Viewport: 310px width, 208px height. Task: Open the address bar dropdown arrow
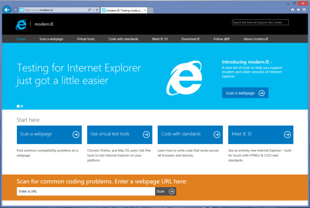[x=93, y=10]
